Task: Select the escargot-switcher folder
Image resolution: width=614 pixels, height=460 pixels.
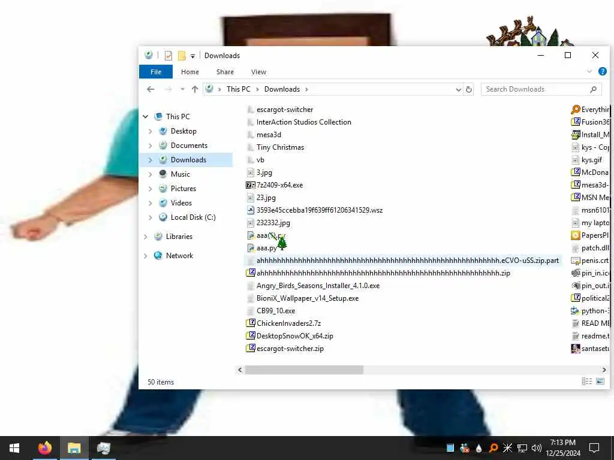Action: click(285, 110)
